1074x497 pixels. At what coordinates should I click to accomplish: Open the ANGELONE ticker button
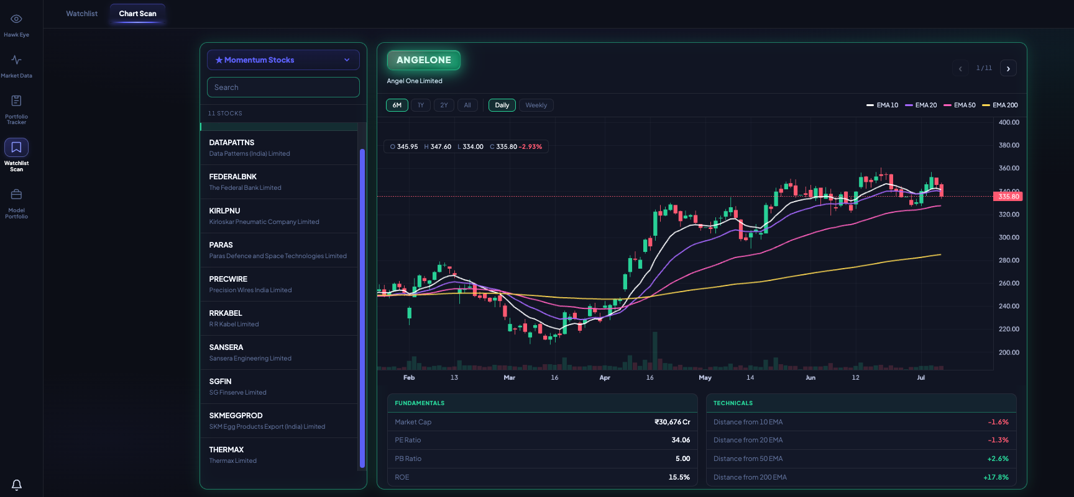click(424, 60)
